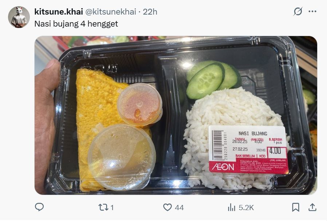Bookmark this post

point(296,208)
